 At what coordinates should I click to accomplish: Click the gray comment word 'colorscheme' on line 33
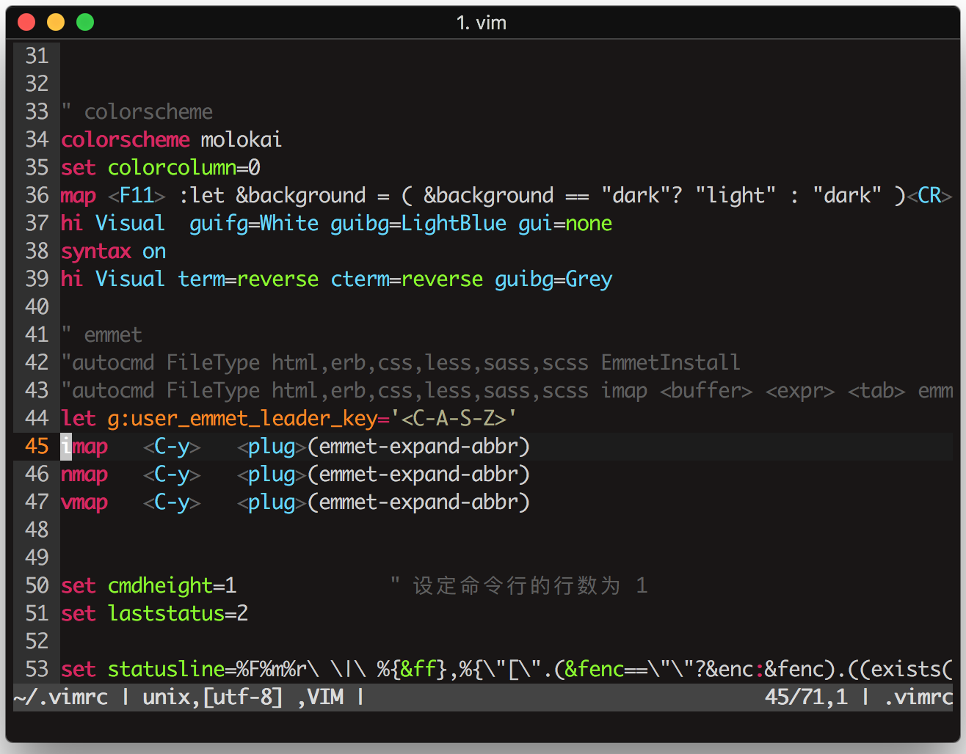point(148,111)
